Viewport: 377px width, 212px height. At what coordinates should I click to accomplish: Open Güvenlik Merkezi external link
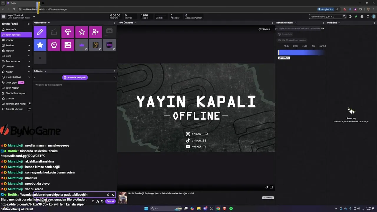click(x=16, y=109)
